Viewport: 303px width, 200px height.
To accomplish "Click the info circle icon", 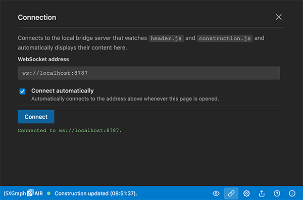I will pyautogui.click(x=292, y=193).
